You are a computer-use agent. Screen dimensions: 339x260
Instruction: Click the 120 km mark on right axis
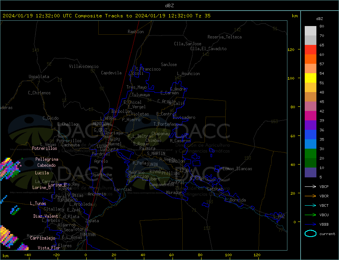(x=291, y=49)
